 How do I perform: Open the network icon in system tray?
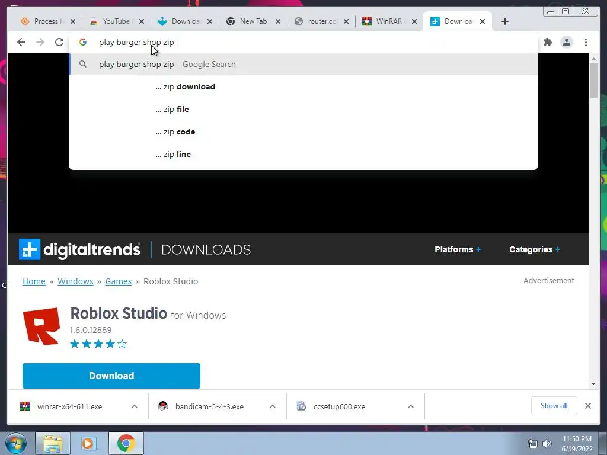coord(533,443)
